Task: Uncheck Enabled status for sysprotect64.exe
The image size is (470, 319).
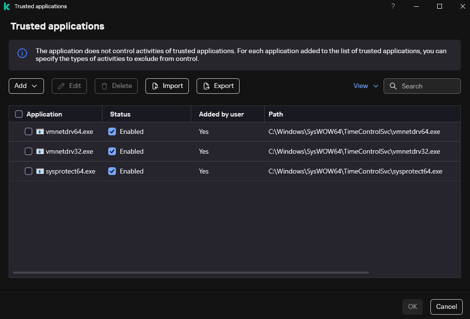Action: coord(112,171)
